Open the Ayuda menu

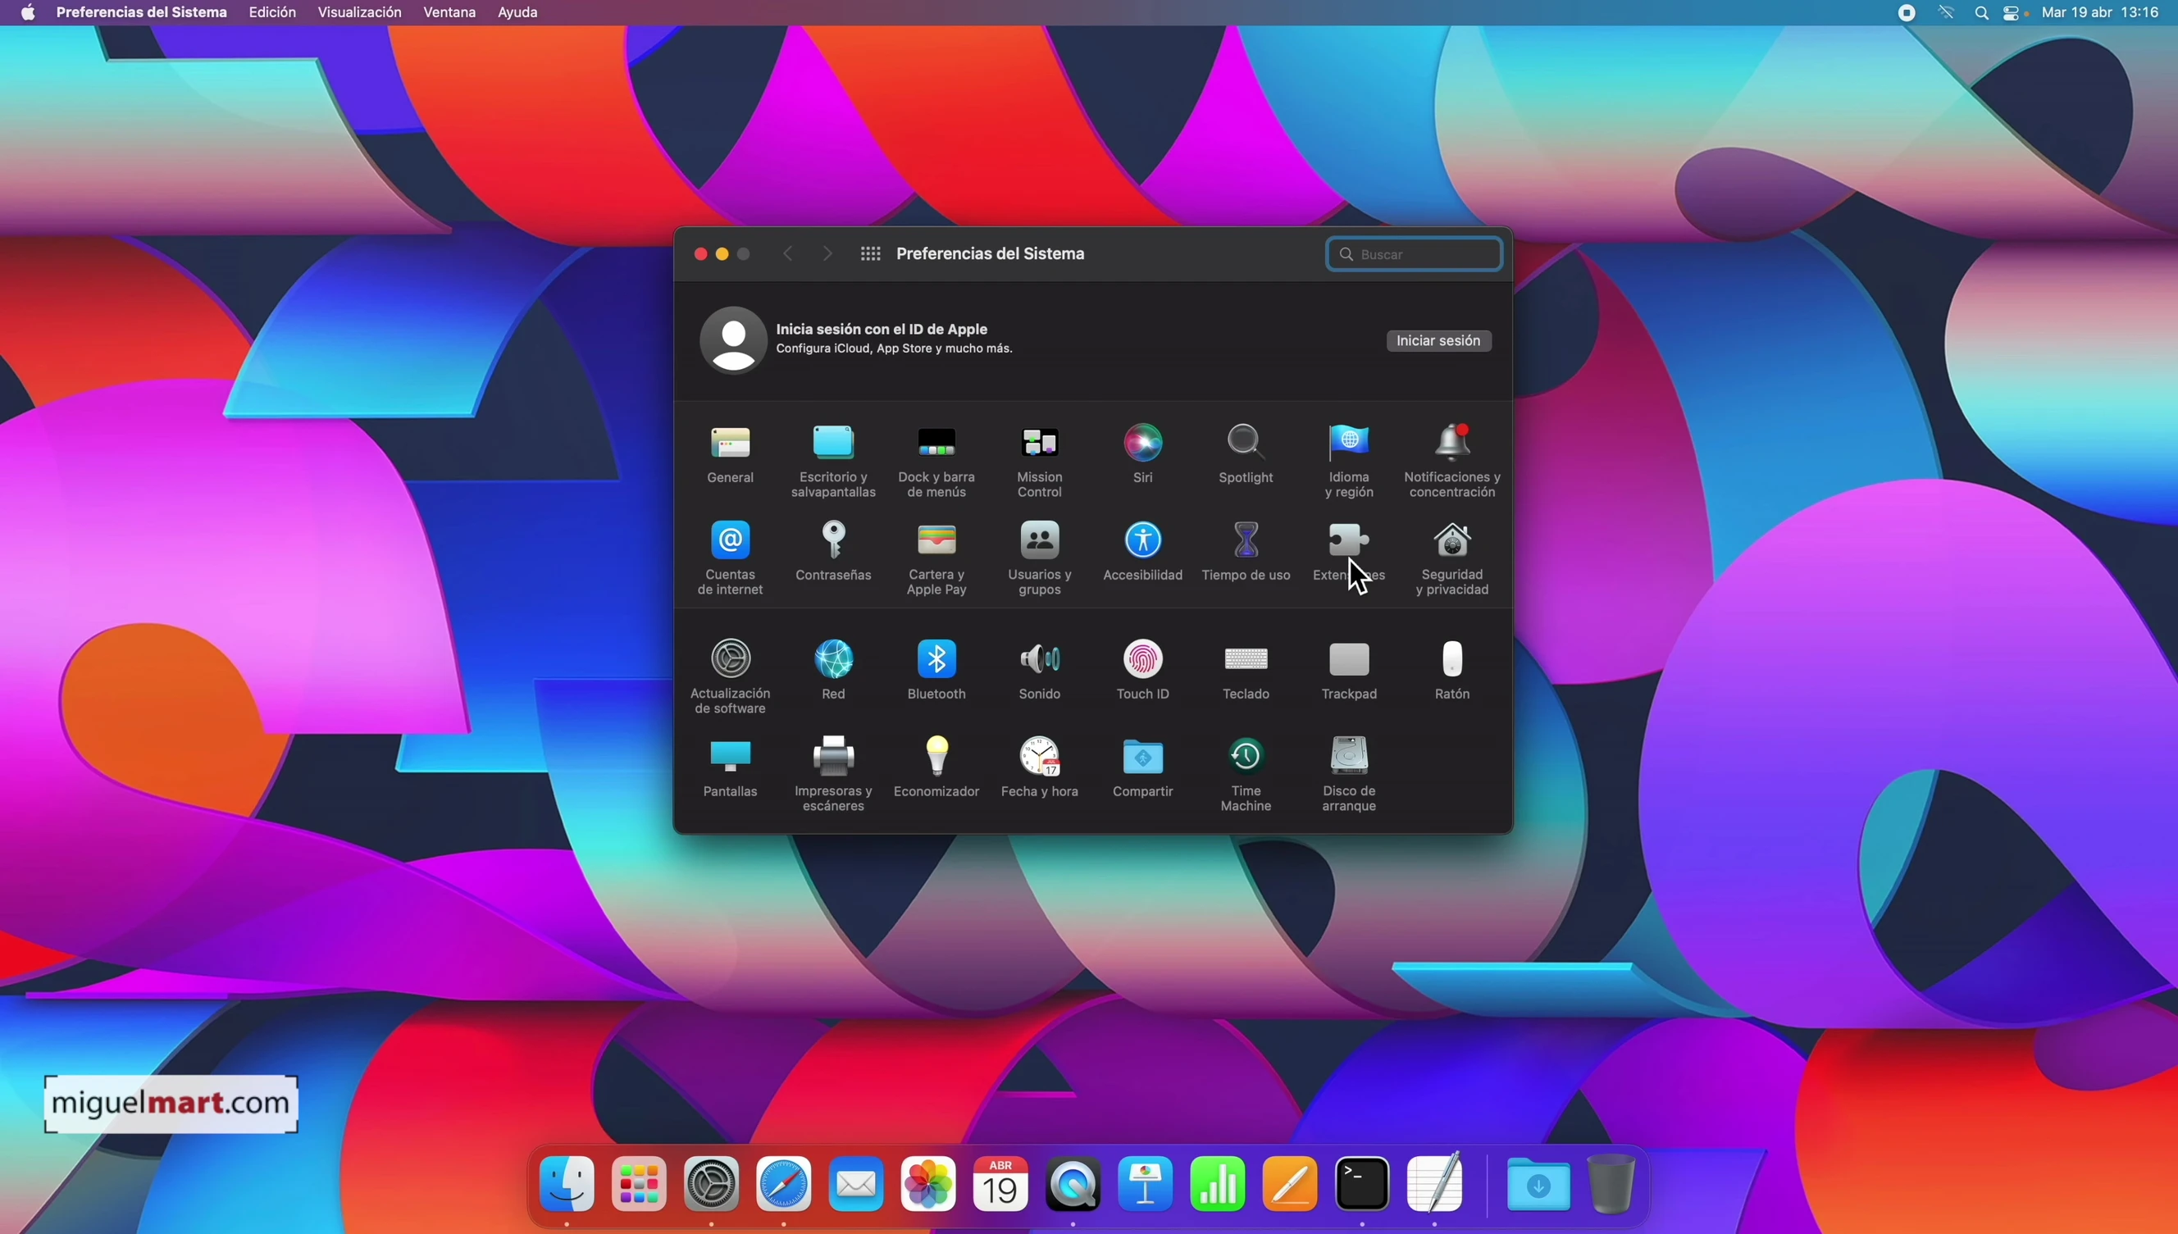pyautogui.click(x=517, y=13)
